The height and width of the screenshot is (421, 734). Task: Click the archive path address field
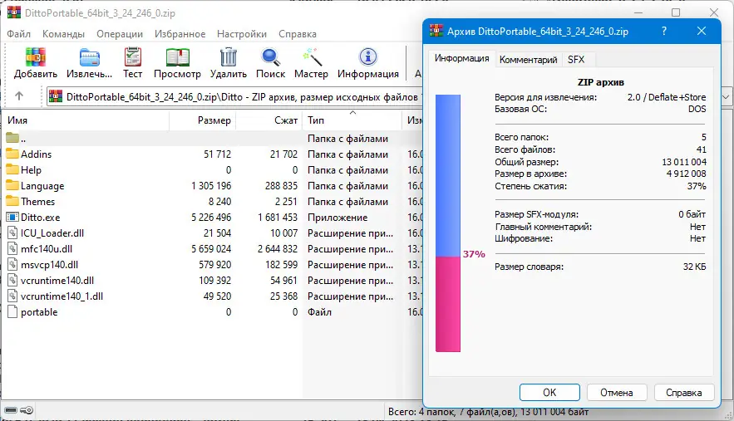pos(234,97)
